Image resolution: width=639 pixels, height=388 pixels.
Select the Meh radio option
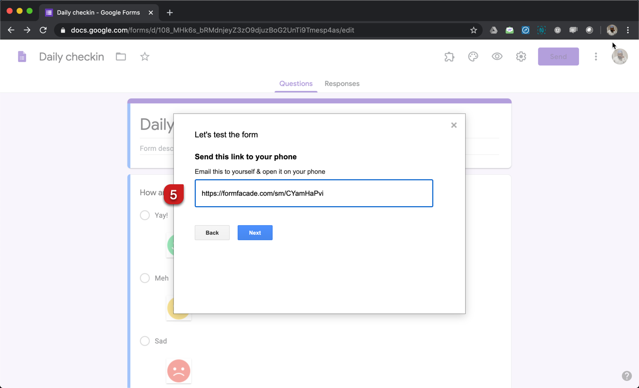pyautogui.click(x=145, y=278)
